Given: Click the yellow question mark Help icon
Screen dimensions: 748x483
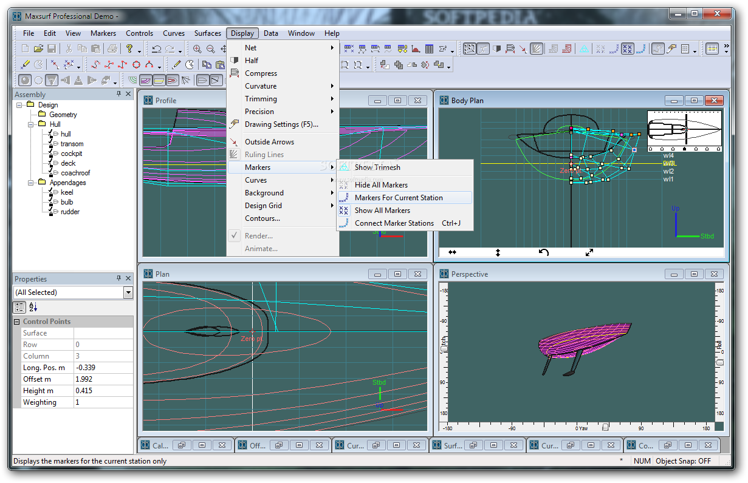Looking at the screenshot, I should pos(129,49).
